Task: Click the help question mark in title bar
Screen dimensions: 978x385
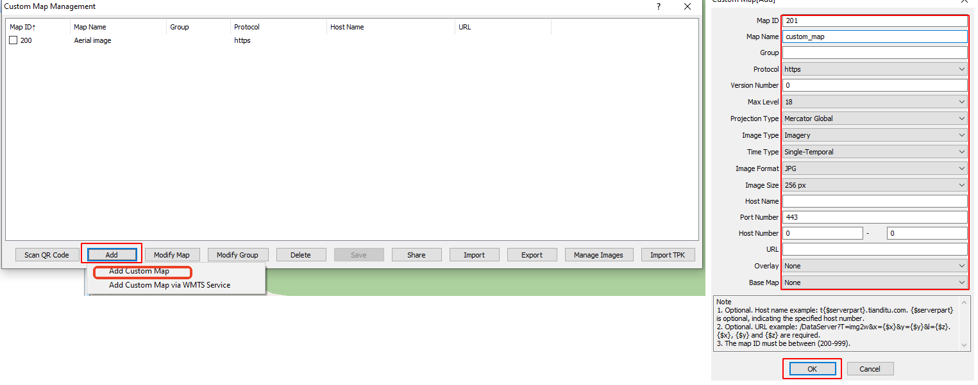Action: tap(659, 6)
